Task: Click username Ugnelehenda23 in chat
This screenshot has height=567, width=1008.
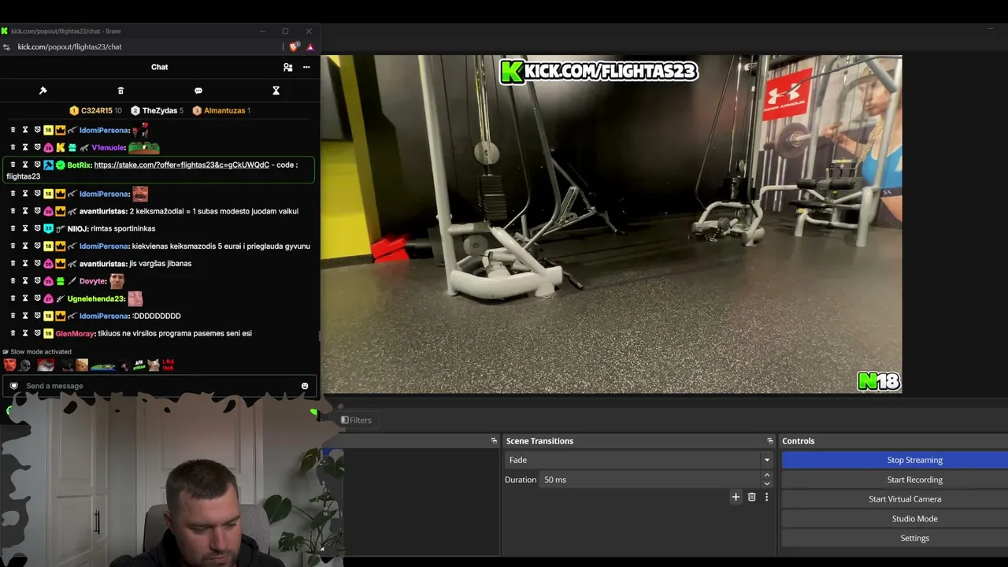Action: 96,298
